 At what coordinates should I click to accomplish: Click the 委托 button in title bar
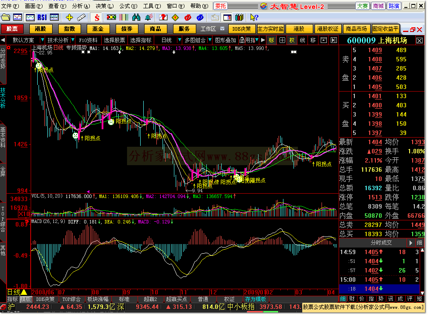click(x=220, y=6)
